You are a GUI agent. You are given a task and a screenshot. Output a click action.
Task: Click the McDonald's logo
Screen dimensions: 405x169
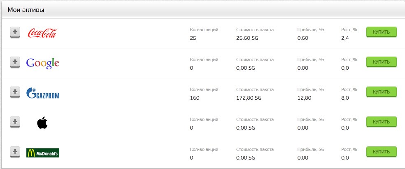pyautogui.click(x=43, y=153)
